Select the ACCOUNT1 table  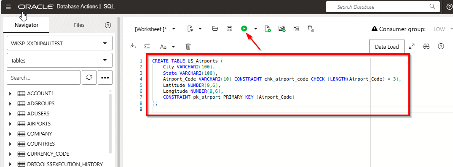point(40,94)
